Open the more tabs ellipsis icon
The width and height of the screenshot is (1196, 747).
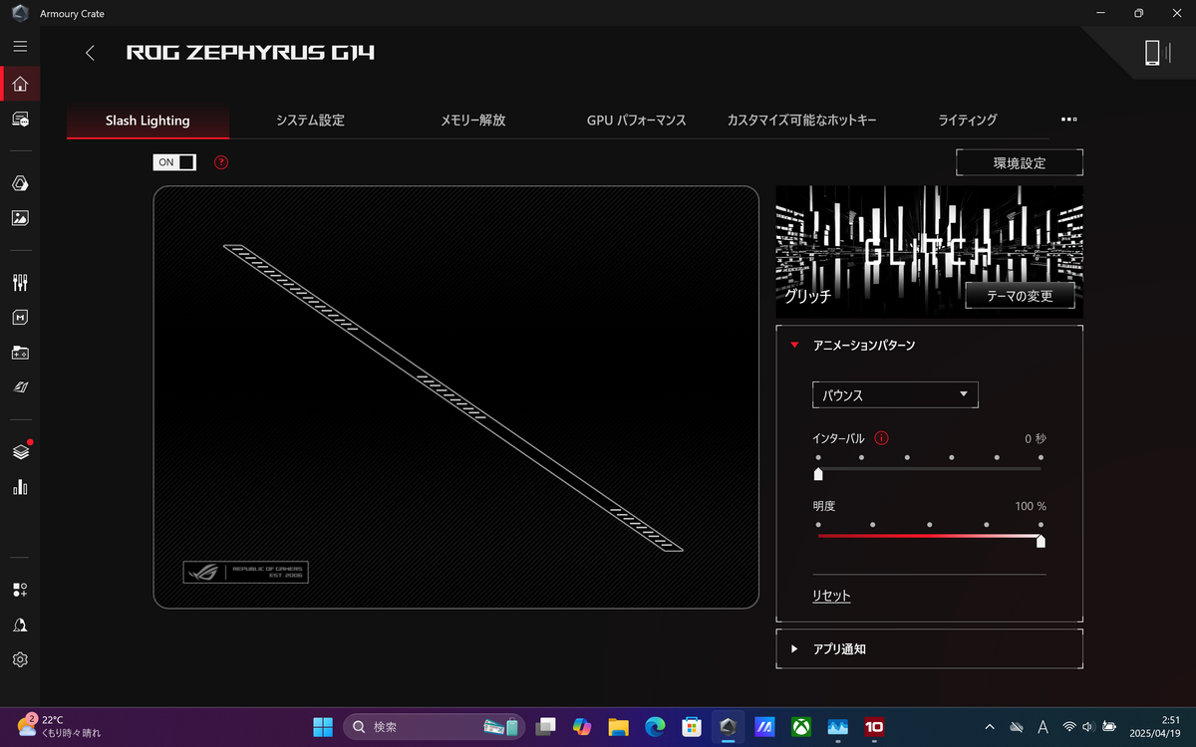click(1068, 120)
